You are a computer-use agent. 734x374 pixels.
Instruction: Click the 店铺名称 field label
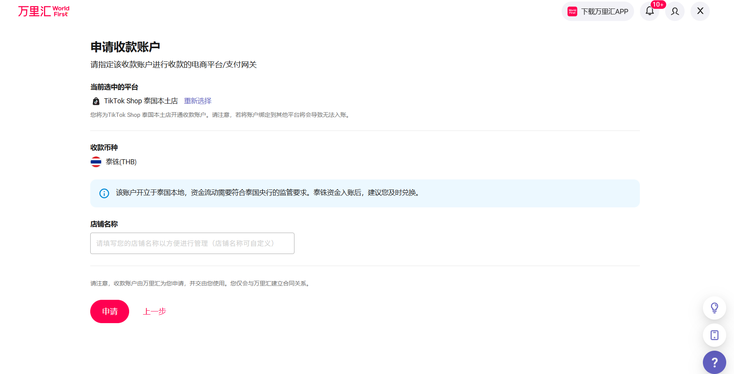(x=104, y=224)
